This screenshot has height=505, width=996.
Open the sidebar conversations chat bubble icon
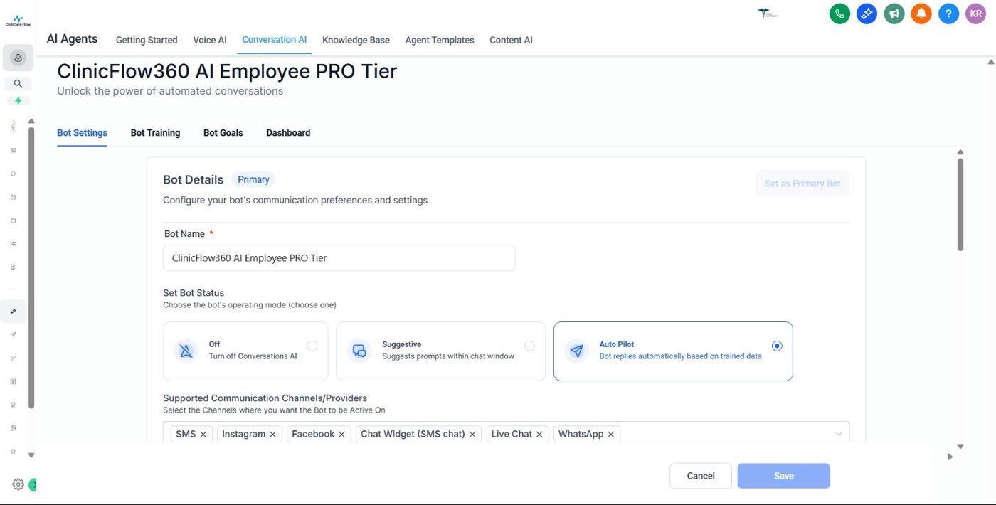coord(13,174)
